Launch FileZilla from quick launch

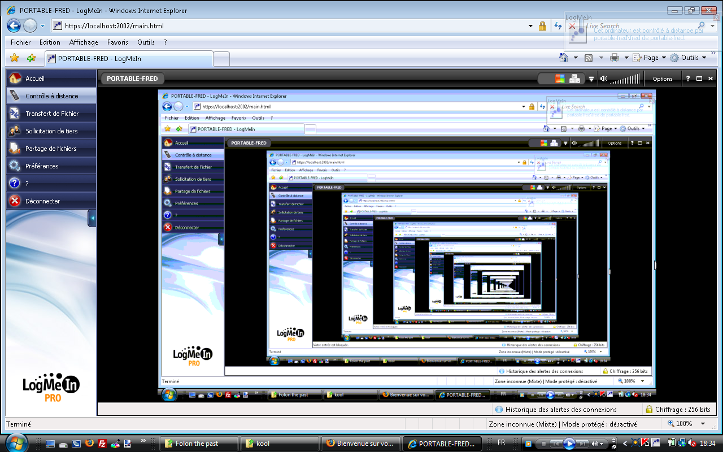point(102,444)
